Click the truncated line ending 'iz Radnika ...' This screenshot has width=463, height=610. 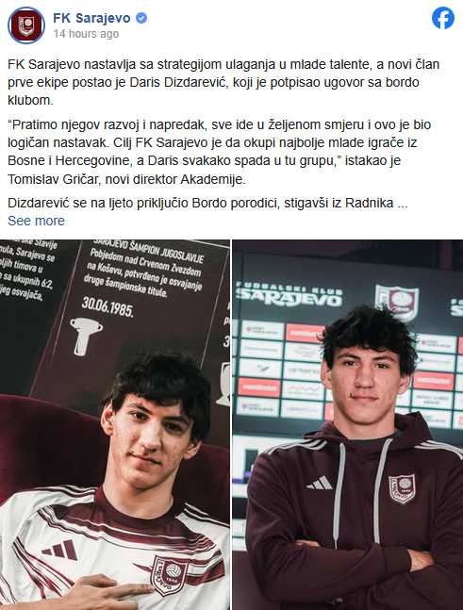tap(207, 203)
